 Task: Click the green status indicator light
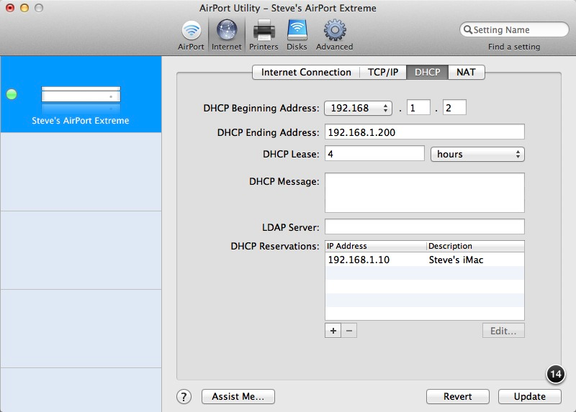(x=12, y=94)
